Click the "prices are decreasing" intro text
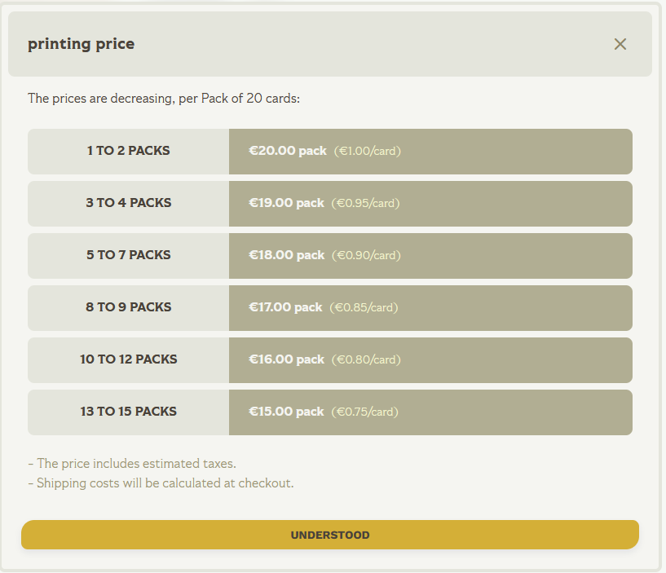The image size is (666, 573). tap(164, 99)
